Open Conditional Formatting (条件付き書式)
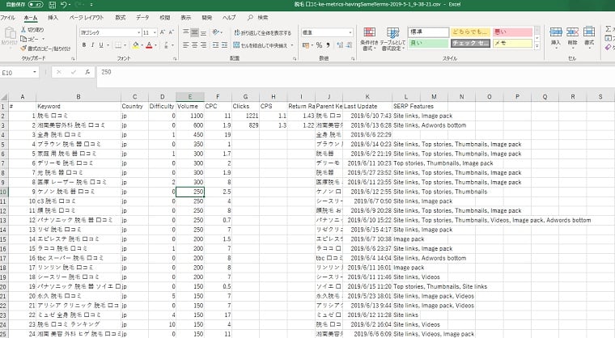This screenshot has width=615, height=338. click(x=368, y=37)
